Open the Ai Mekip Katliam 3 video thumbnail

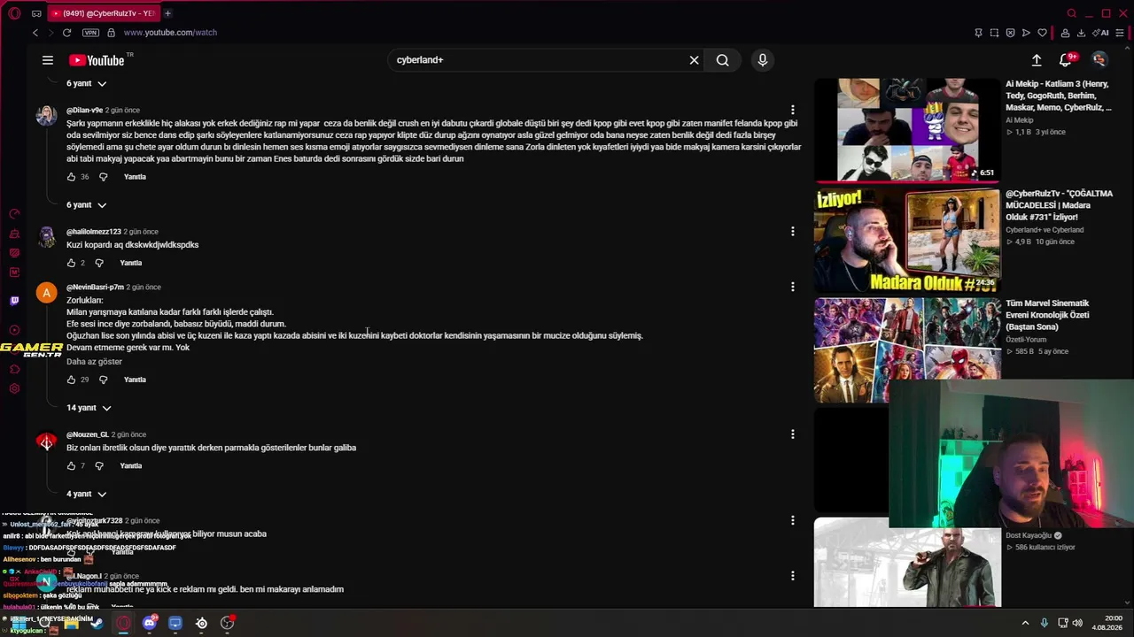tap(907, 129)
